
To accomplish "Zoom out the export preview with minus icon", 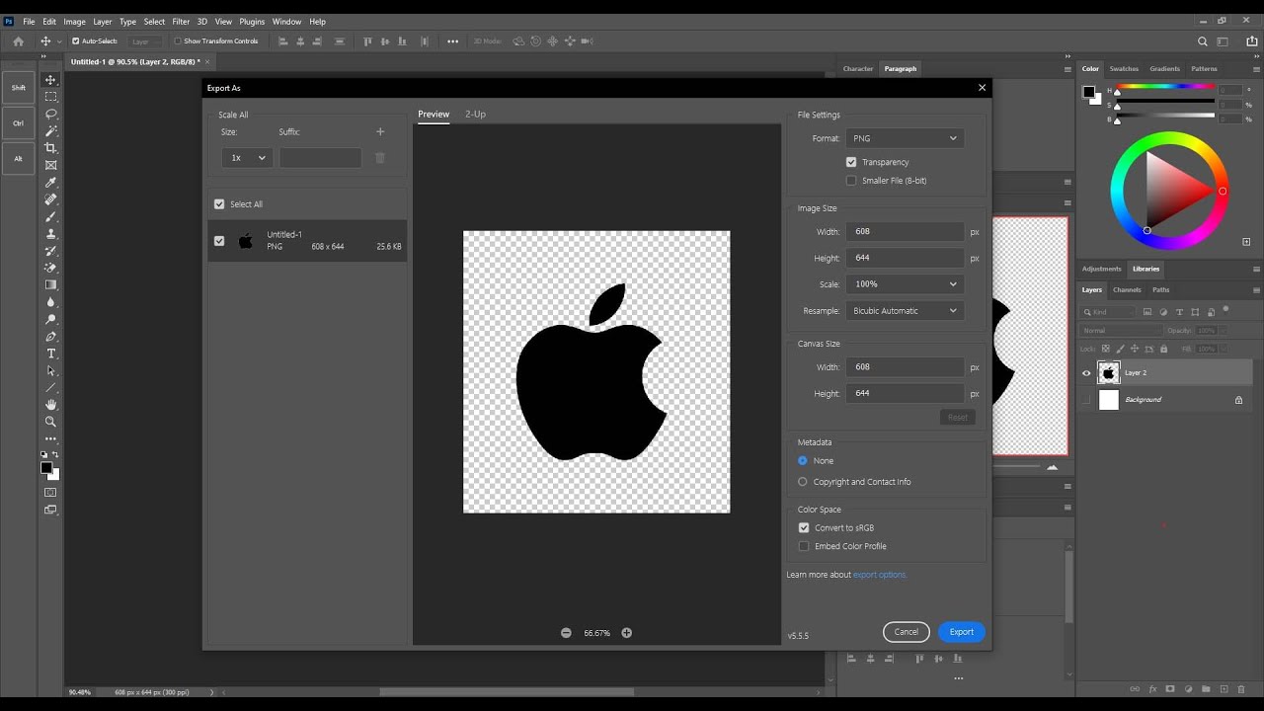I will pos(566,633).
